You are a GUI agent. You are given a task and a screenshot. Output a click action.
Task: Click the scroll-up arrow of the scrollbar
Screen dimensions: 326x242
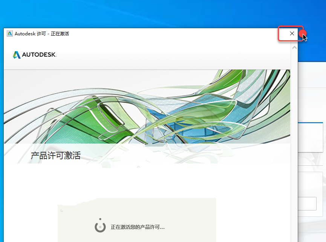(x=294, y=48)
